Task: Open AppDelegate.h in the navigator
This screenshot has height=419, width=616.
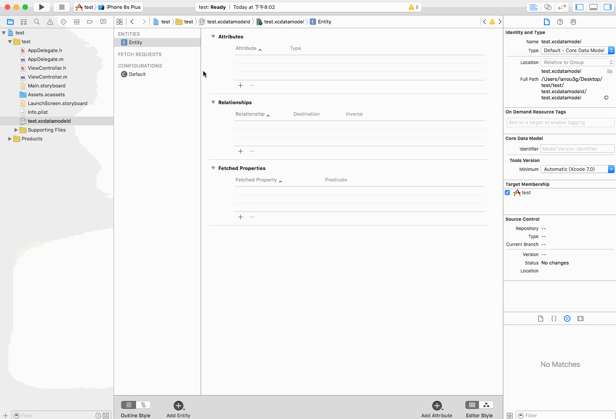Action: [45, 50]
